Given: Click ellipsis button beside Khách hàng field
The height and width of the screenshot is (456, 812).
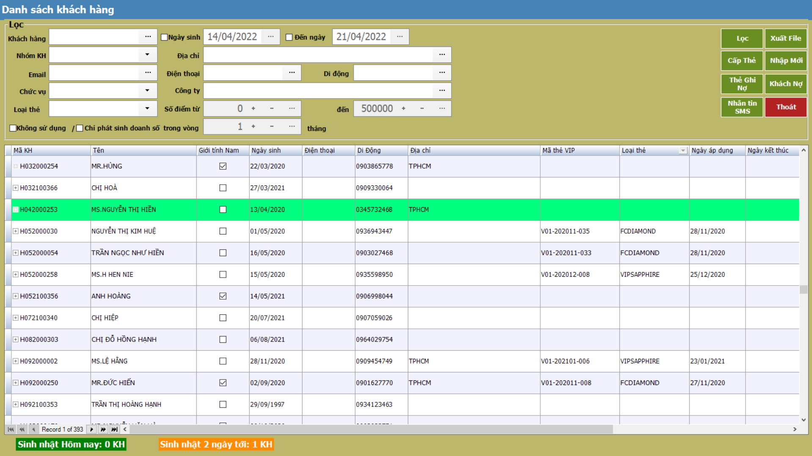Looking at the screenshot, I should 148,37.
